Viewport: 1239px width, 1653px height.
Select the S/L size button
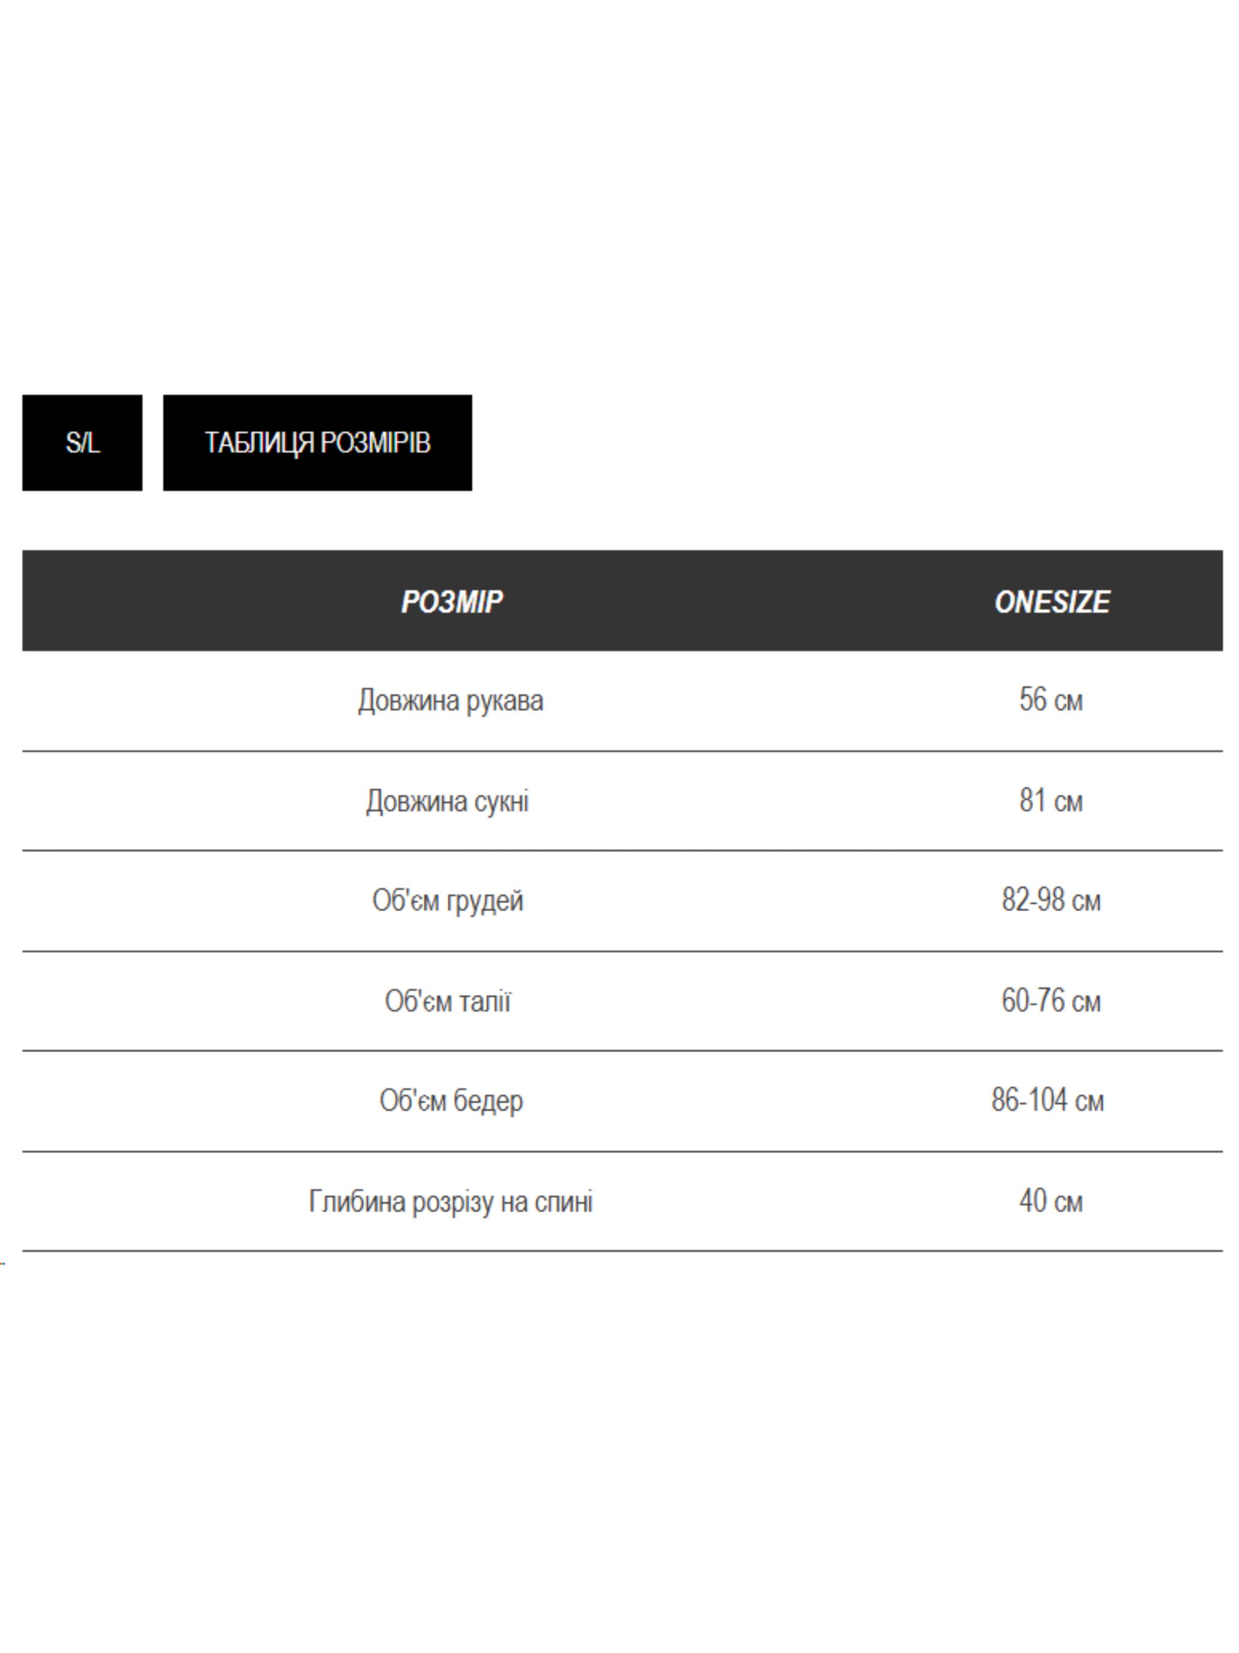pos(82,443)
